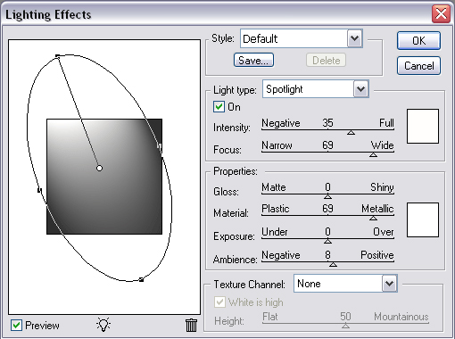Click the Metallic label on the Material slider
455x339 pixels.
click(377, 209)
